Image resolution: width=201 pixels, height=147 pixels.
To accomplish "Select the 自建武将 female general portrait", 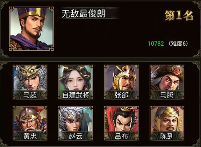I will point(76,82).
